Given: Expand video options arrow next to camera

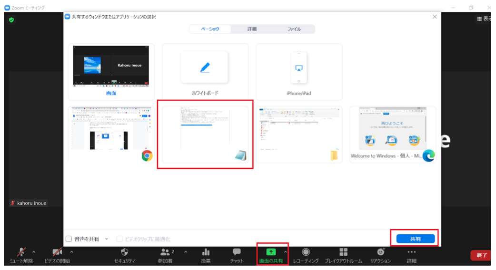Looking at the screenshot, I should pos(72,252).
